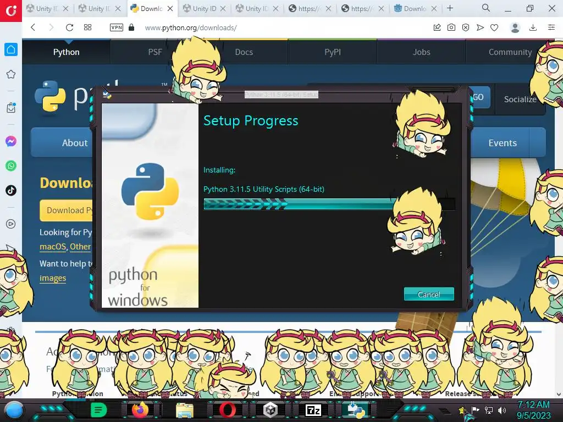The height and width of the screenshot is (422, 563).
Task: Open Messenger in Opera sidebar
Action: (x=11, y=141)
